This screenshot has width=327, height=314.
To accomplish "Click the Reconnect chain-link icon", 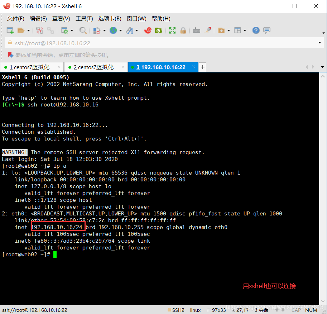I will pos(51,30).
